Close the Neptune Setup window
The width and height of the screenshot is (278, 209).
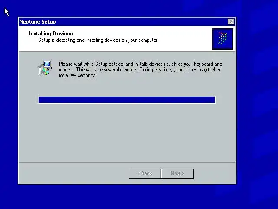coord(231,22)
